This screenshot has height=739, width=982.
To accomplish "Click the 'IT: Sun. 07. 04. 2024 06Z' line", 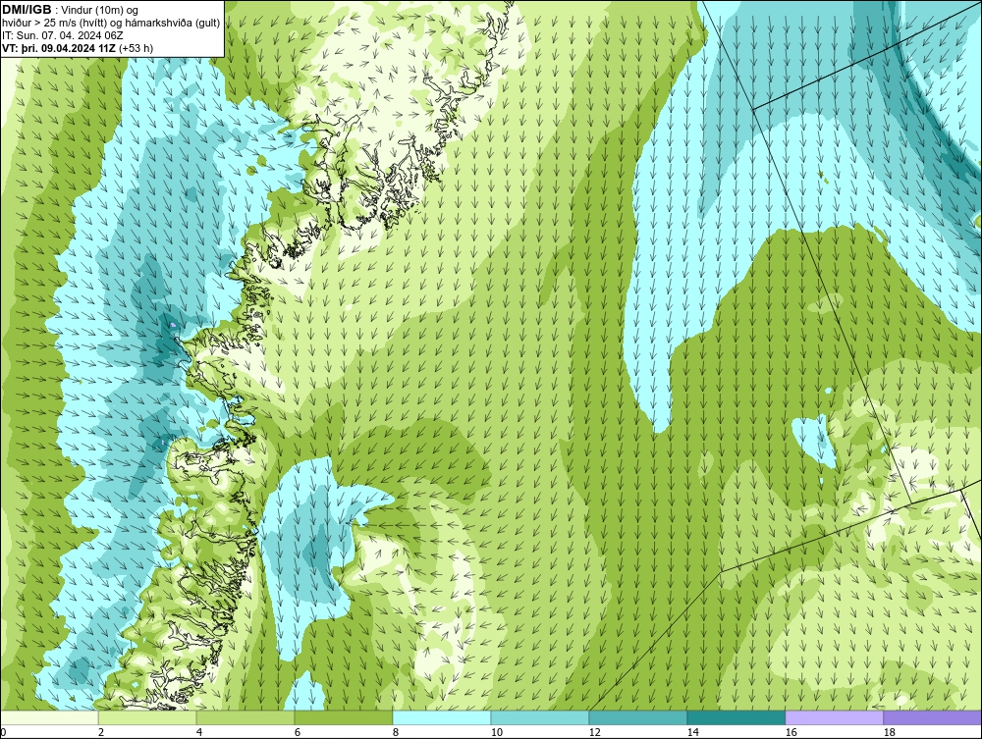I will pyautogui.click(x=63, y=35).
